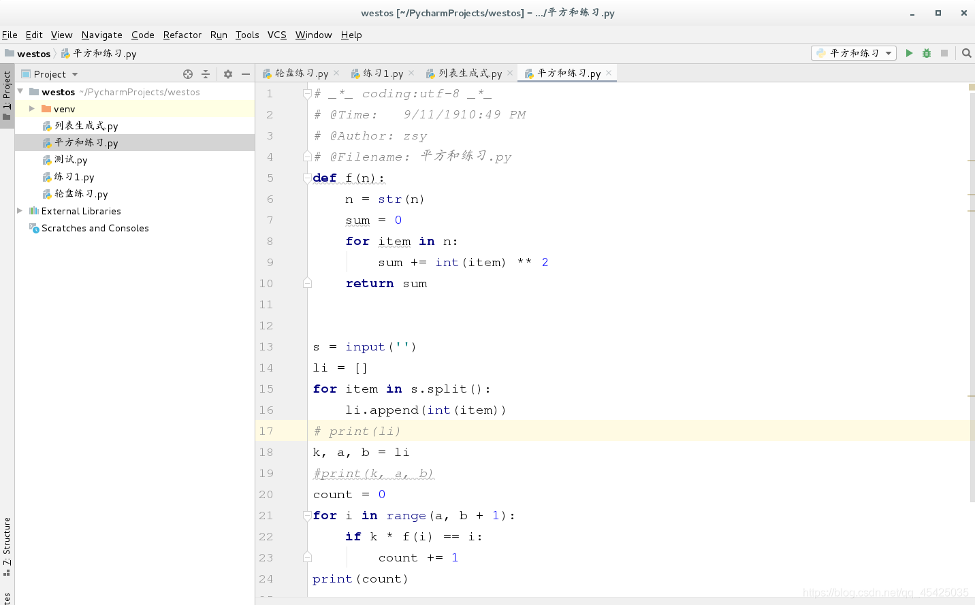The image size is (975, 605).
Task: Open Project panel settings gear
Action: click(228, 74)
